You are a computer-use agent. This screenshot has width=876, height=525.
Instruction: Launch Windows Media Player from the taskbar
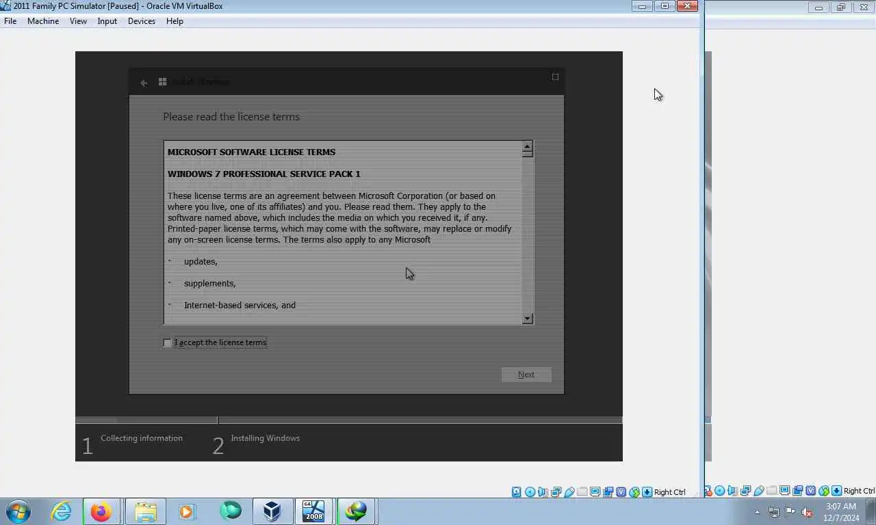[x=187, y=511]
